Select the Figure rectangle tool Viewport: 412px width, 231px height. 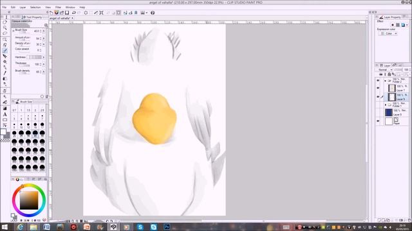pos(5,120)
